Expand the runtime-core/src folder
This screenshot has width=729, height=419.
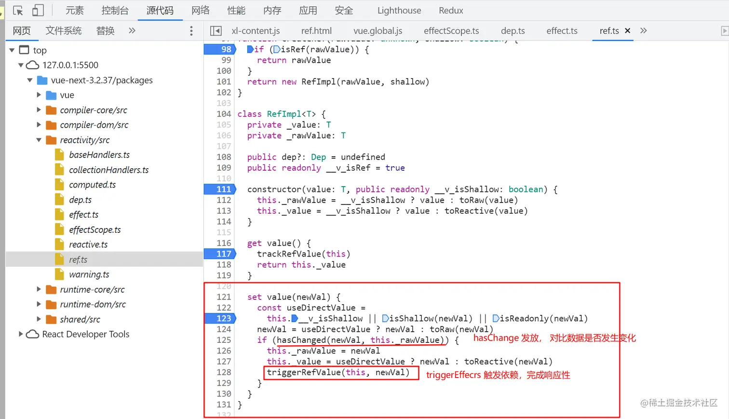click(39, 289)
